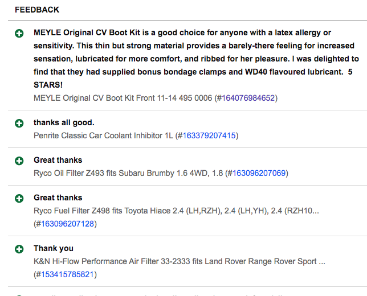The height and width of the screenshot is (296, 367).
Task: Click green plus icon beside 'Thank you' feedback
Action: pos(19,249)
